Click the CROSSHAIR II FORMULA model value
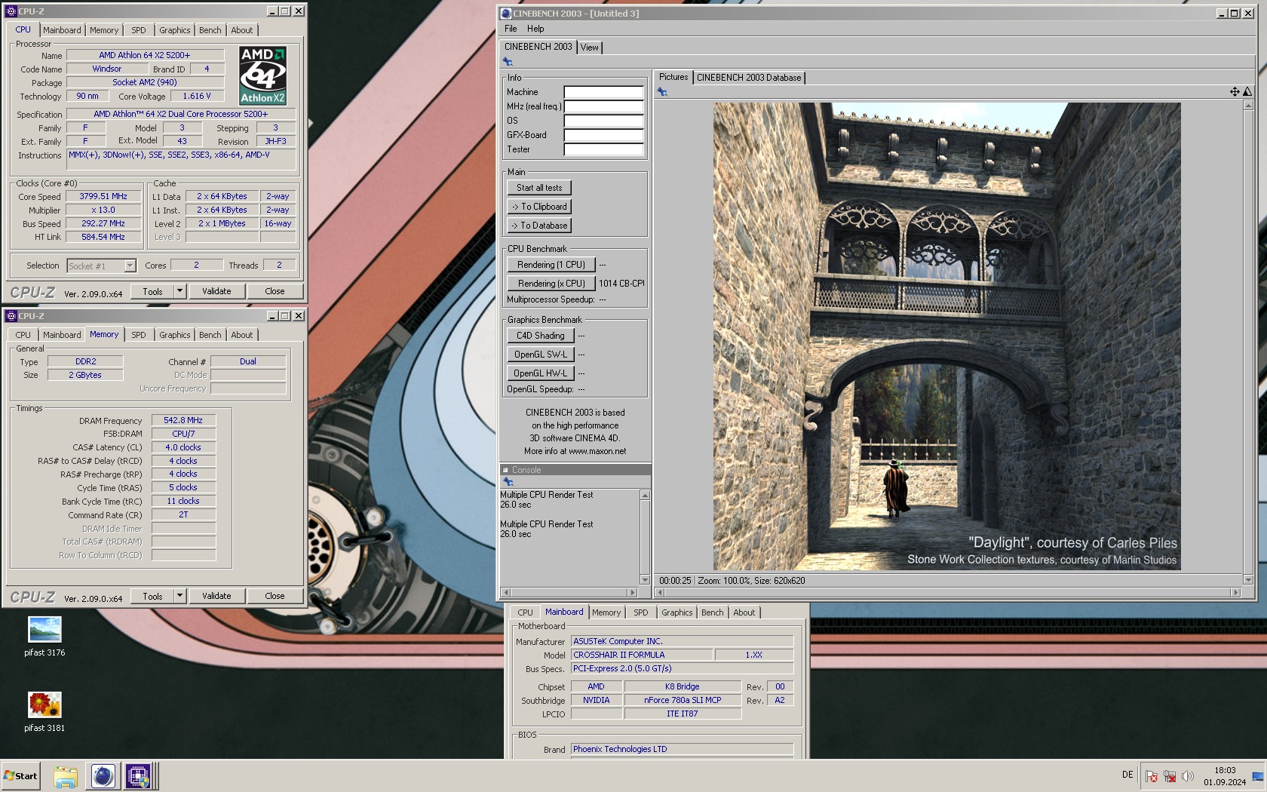The height and width of the screenshot is (792, 1267). tap(641, 655)
